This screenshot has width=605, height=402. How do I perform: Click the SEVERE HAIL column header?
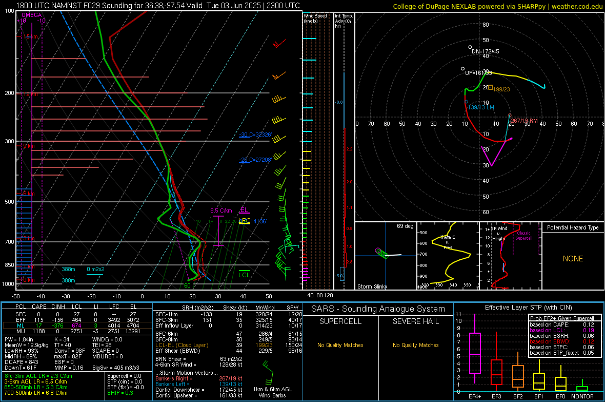pos(415,321)
